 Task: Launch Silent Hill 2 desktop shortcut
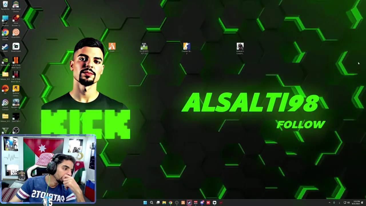[x=16, y=118]
